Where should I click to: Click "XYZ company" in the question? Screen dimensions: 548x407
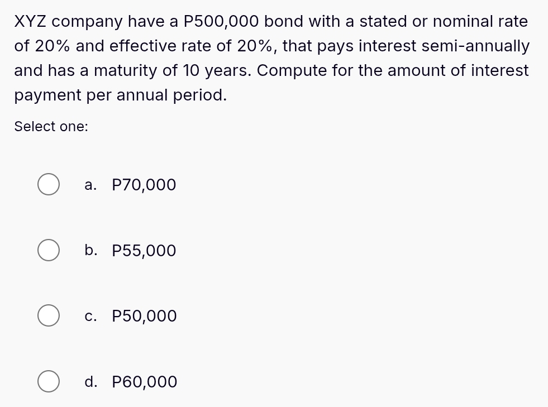(x=68, y=22)
